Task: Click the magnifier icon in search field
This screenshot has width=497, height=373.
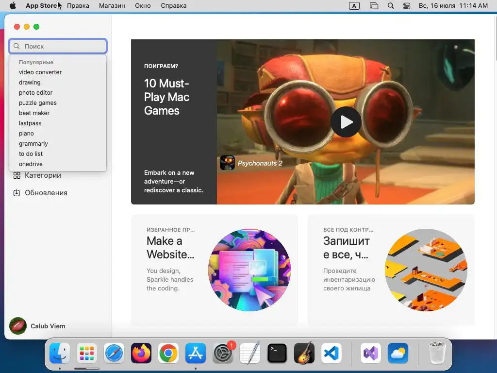Action: point(17,46)
